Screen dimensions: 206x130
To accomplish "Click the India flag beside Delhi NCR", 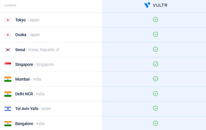I will tap(8, 94).
